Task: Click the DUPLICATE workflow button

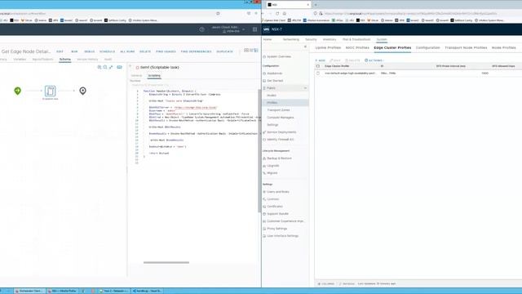Action: tap(225, 51)
